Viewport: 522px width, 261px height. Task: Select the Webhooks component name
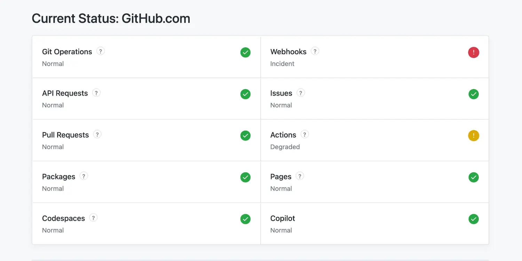click(x=288, y=52)
